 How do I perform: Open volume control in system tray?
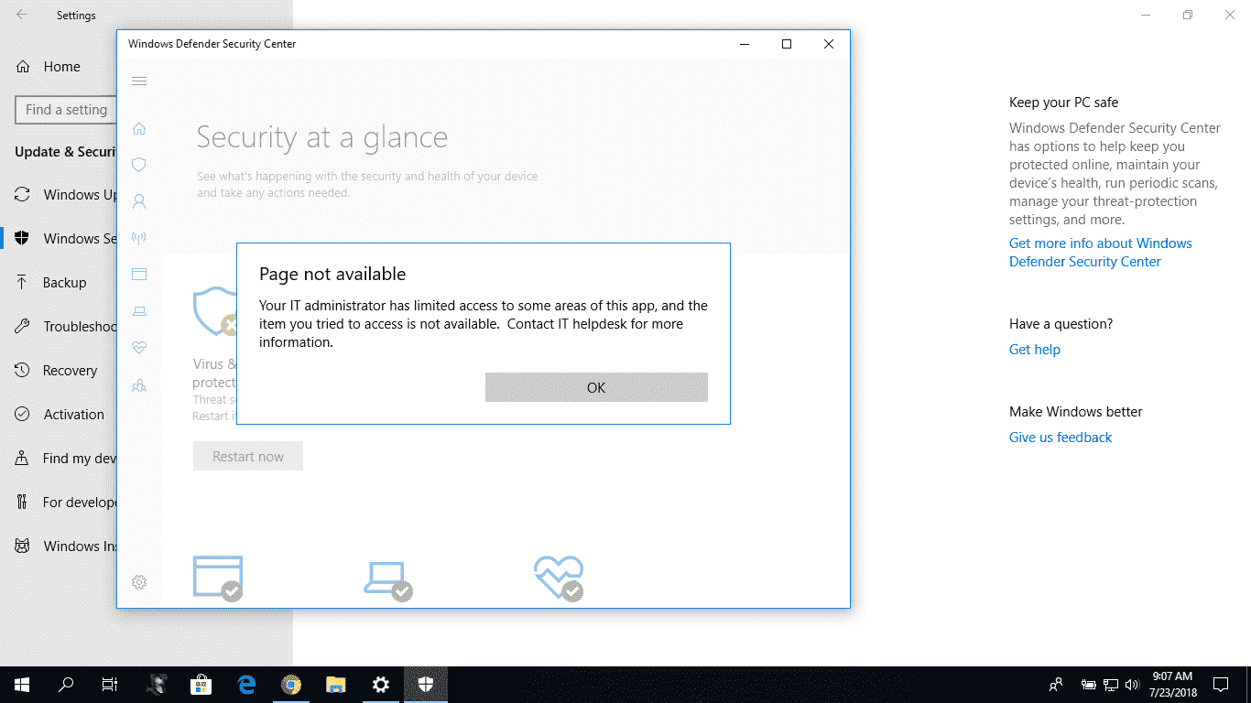(x=1132, y=685)
